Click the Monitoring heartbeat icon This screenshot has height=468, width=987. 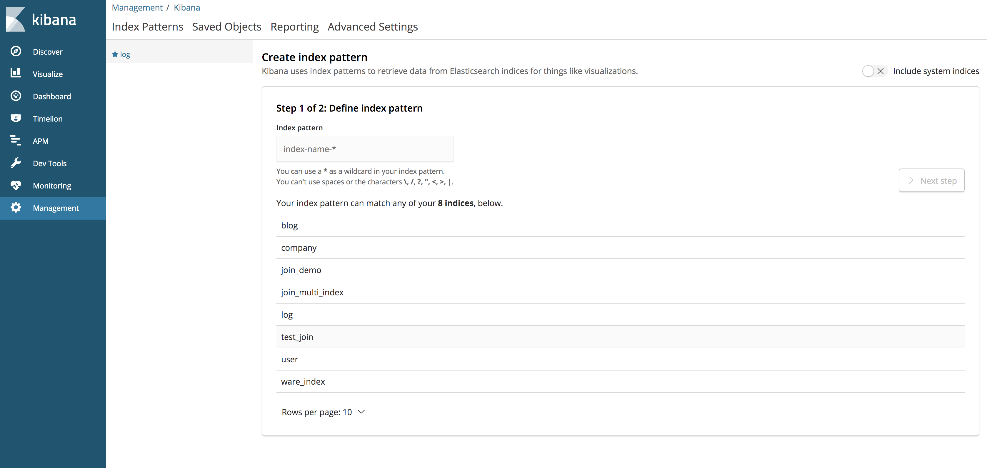16,186
